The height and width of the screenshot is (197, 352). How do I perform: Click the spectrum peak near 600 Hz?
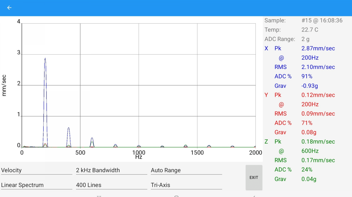[x=92, y=139]
